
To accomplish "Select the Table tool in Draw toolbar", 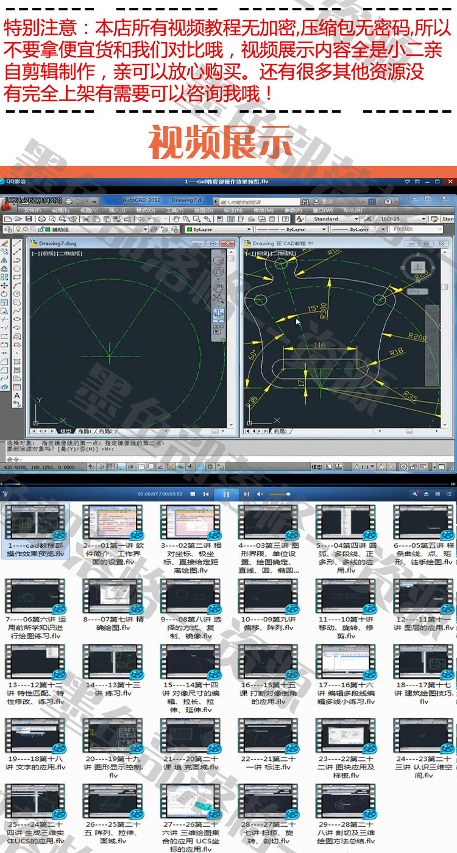I will (x=17, y=388).
